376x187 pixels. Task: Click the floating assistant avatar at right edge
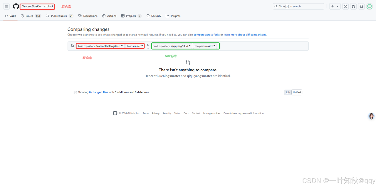coord(372,116)
